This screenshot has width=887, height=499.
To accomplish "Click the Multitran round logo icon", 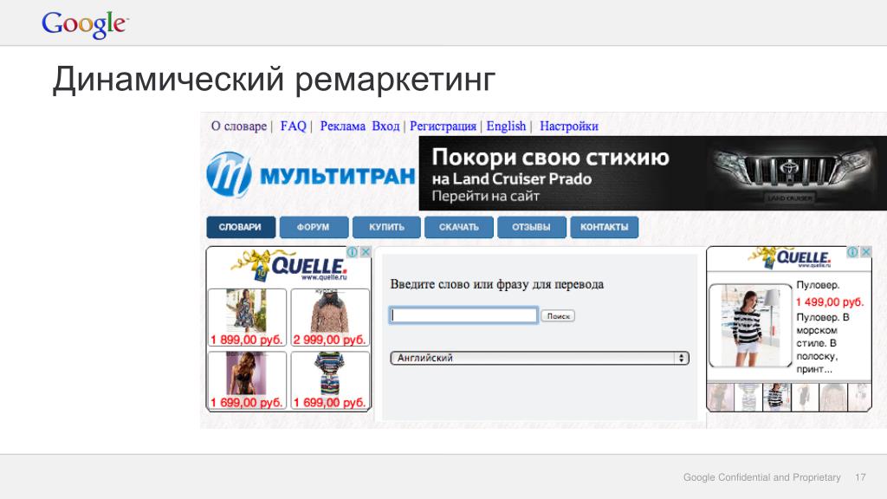I will tap(229, 175).
